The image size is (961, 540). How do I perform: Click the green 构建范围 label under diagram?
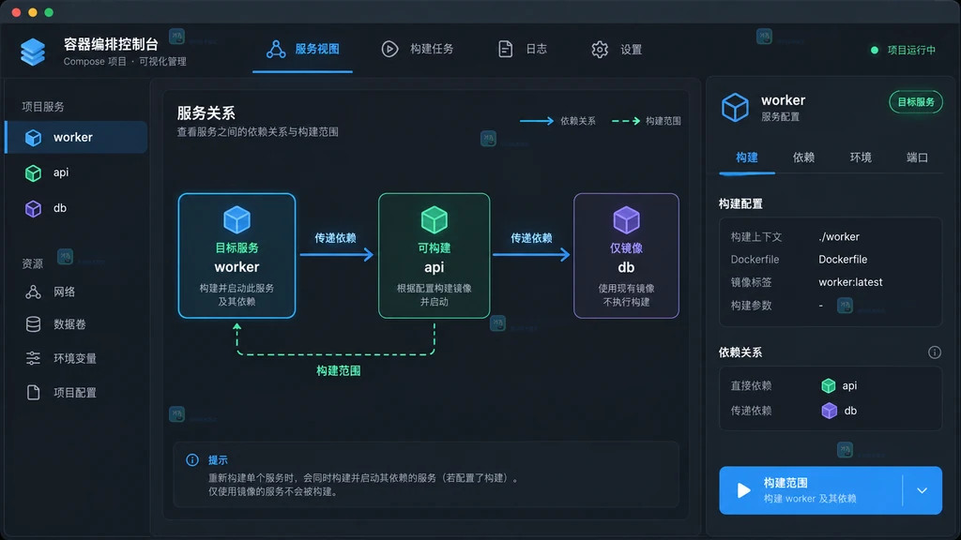338,371
